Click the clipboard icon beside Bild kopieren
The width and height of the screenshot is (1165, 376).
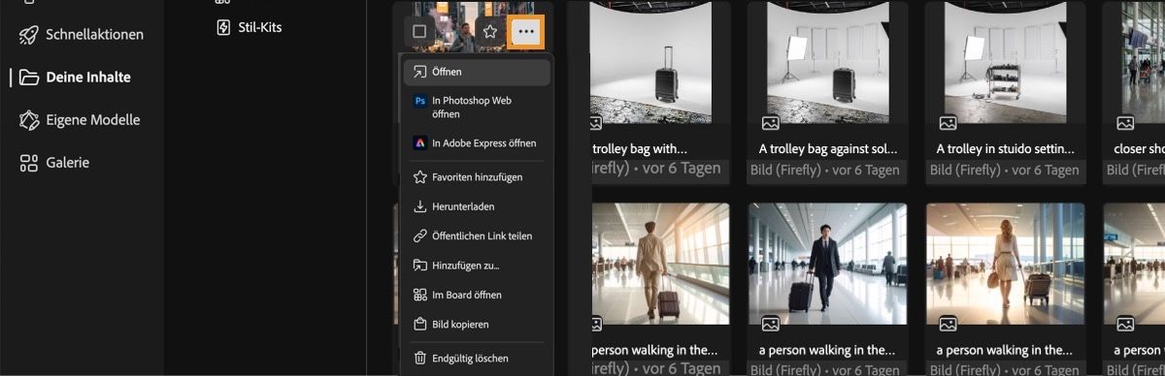click(x=419, y=324)
